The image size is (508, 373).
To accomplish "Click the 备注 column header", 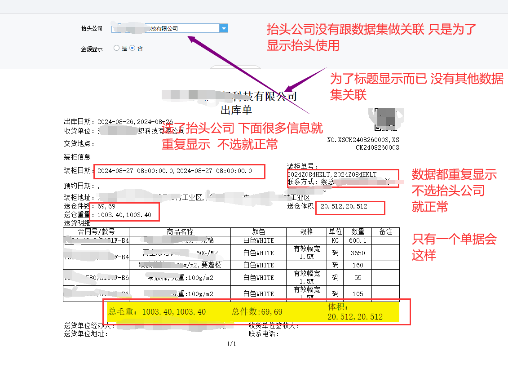I will (385, 232).
